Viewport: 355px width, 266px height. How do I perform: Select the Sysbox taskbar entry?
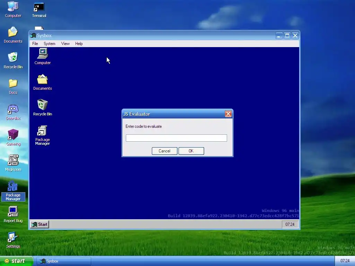click(x=64, y=261)
